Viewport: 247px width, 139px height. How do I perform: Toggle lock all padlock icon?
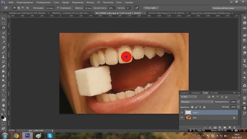point(204,107)
